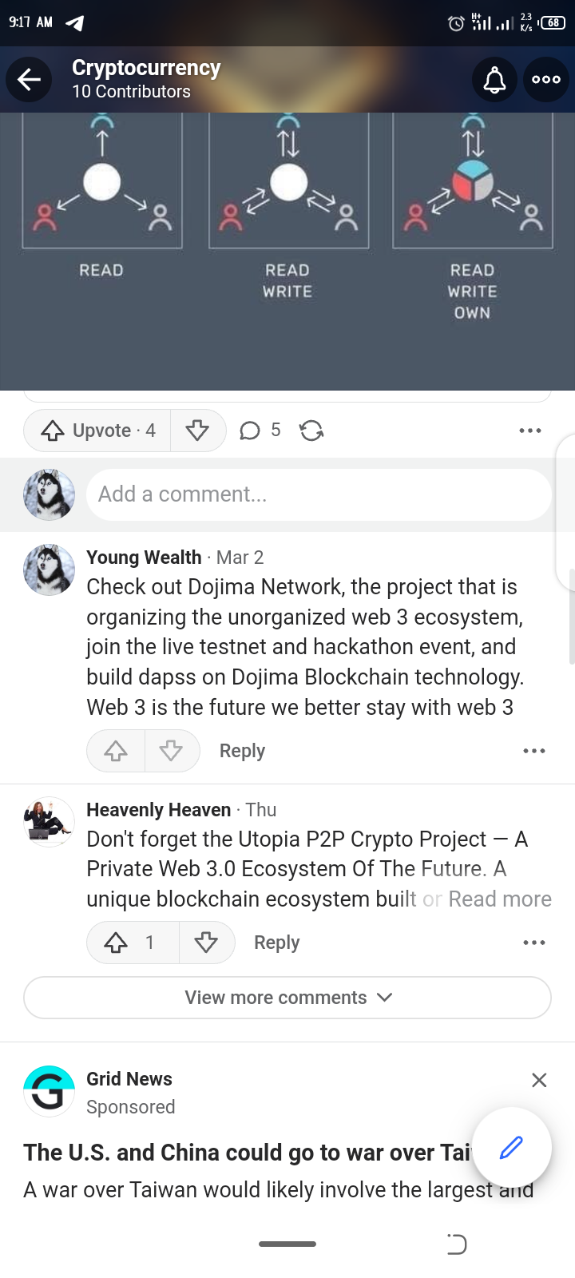
Task: Downvote the main post
Action: (198, 431)
